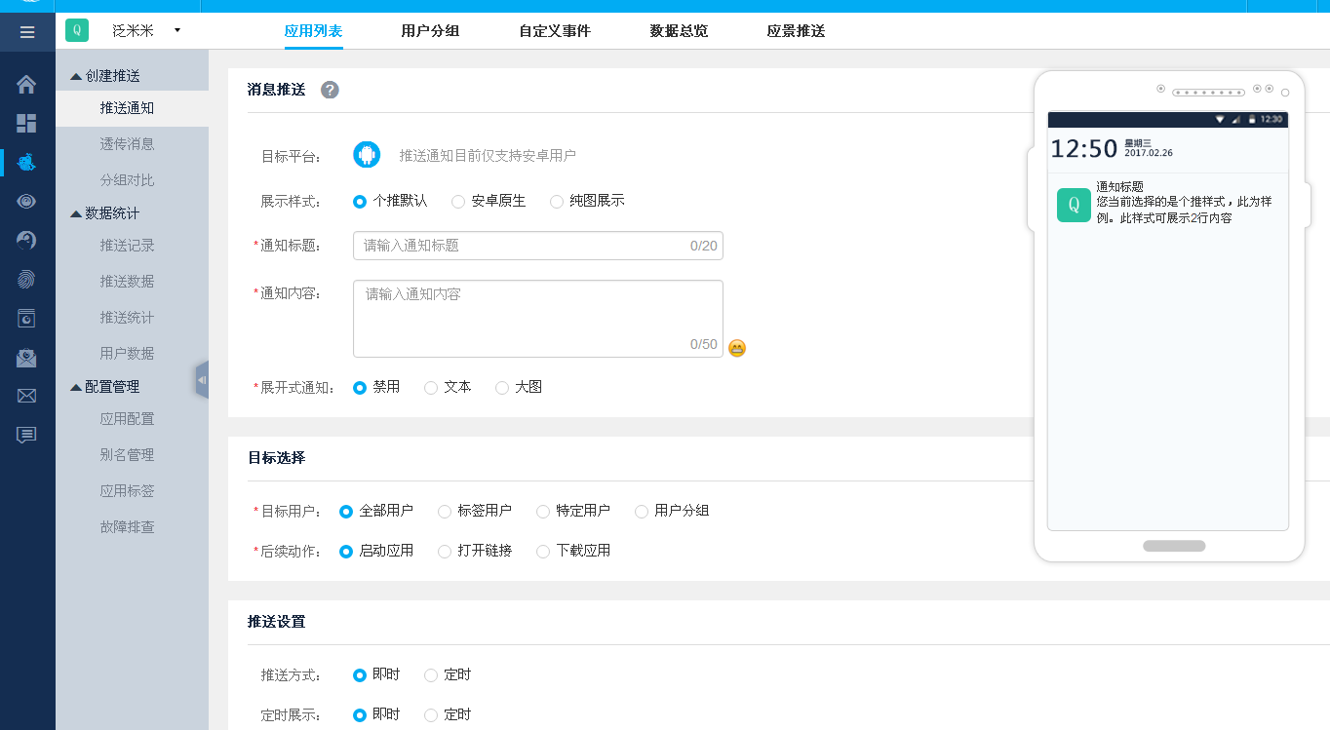Open the emoji picker smiley icon

click(737, 348)
